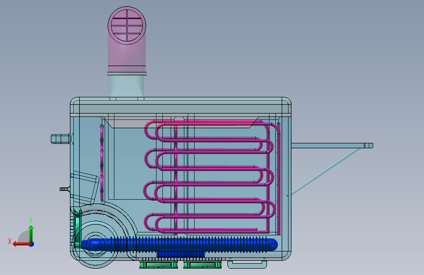The height and width of the screenshot is (275, 424).
Task: Pick the circular blower housing at bottom left
Action: [95, 244]
